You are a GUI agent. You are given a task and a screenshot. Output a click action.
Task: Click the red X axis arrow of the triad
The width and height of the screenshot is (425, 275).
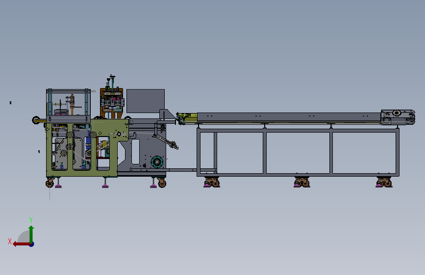tap(21, 244)
